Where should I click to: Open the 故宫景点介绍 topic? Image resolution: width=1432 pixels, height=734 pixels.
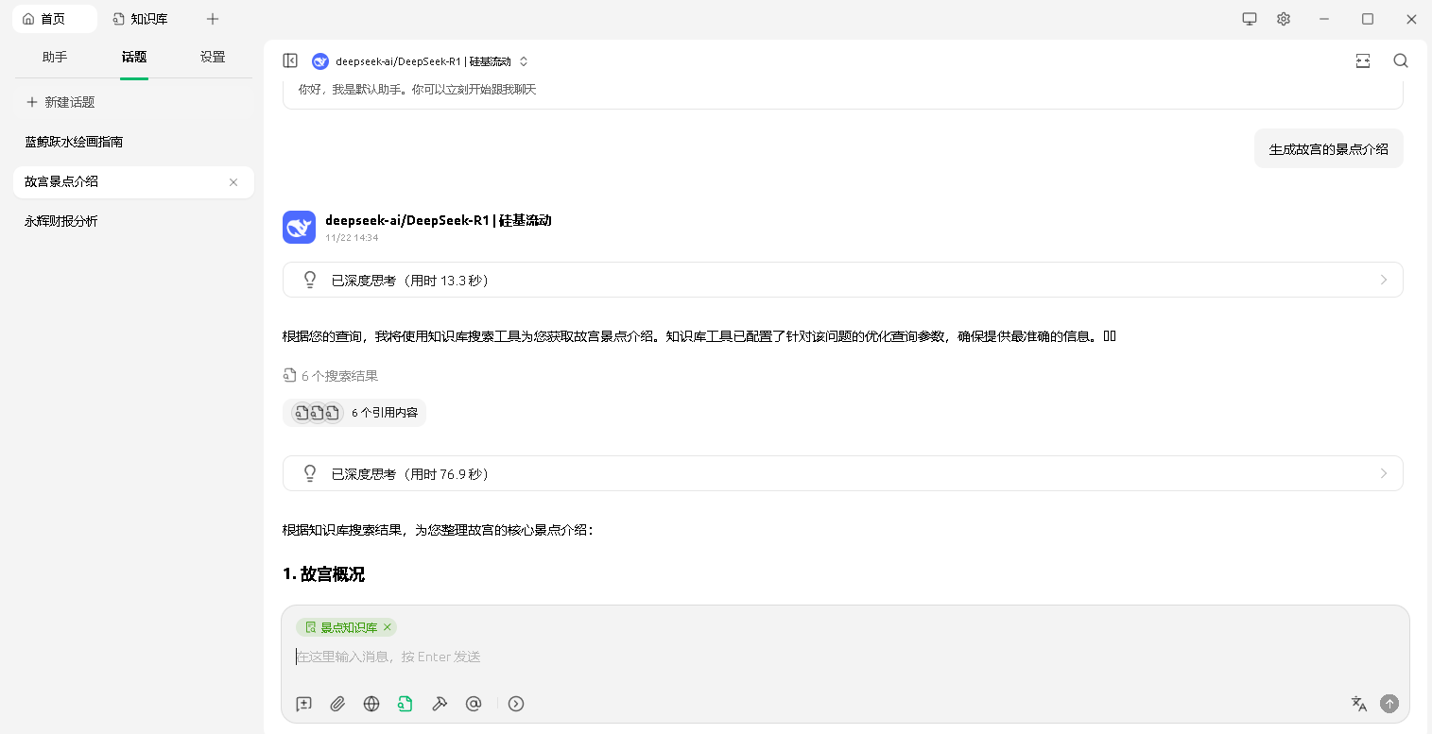[x=133, y=181]
